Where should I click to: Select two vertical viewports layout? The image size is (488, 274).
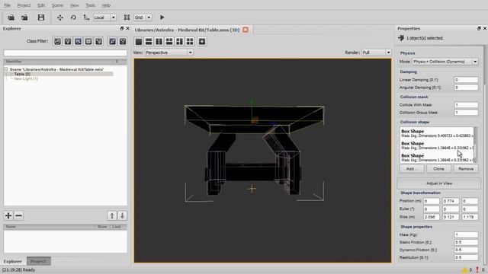159,41
